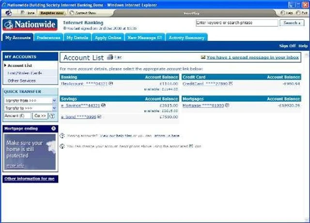
Task: Focus the Amount (£) field
Action: (17, 115)
